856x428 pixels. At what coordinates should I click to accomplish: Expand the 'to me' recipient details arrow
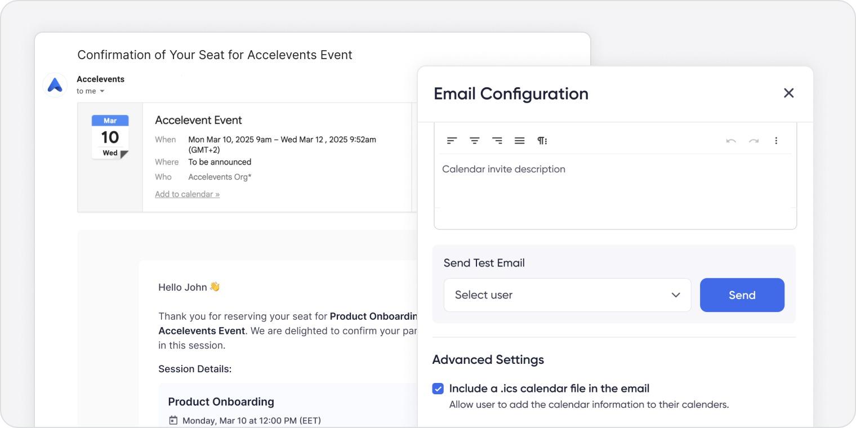(x=102, y=91)
